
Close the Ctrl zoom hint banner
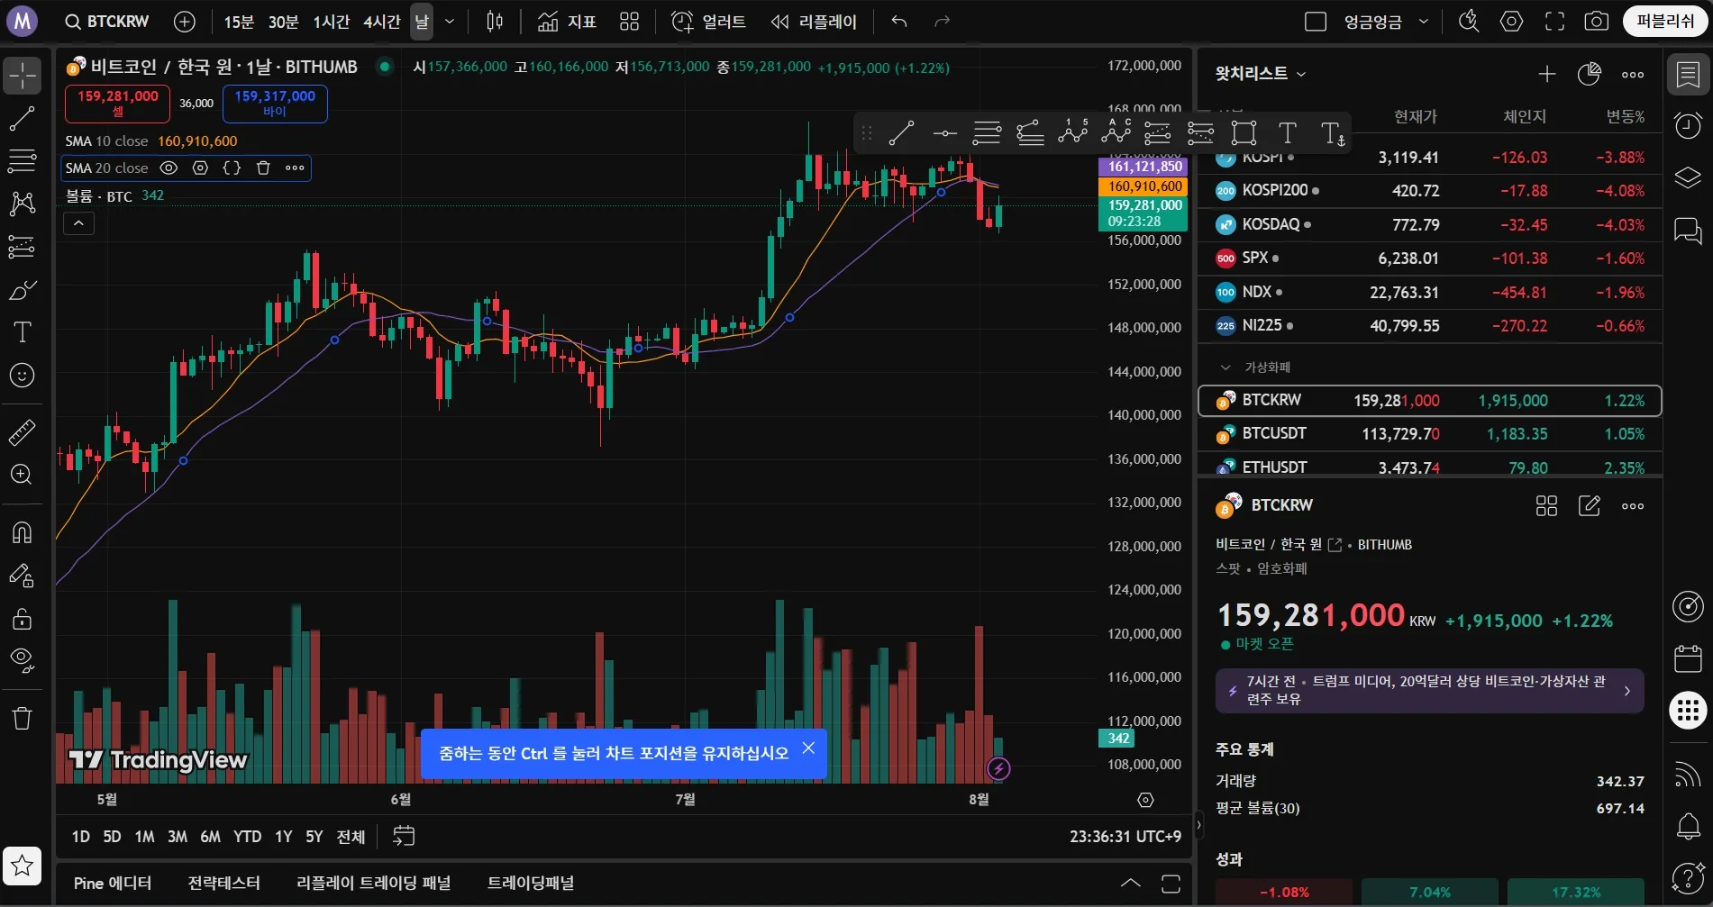point(808,748)
